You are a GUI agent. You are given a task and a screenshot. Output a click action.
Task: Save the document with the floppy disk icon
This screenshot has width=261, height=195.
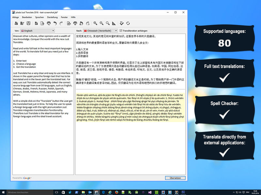pyautogui.click(x=28, y=23)
